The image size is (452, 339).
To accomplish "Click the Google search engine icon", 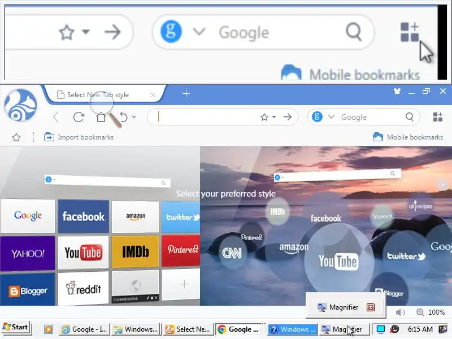I will coord(317,117).
